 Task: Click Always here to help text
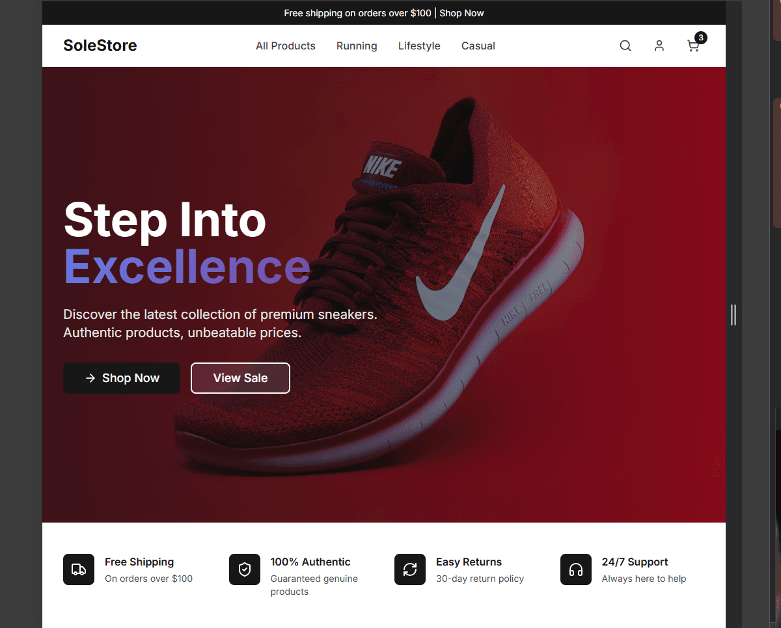coord(644,579)
